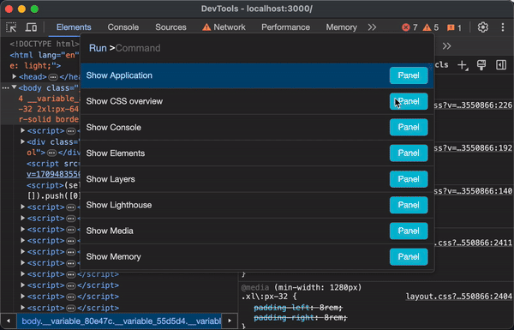The width and height of the screenshot is (514, 330).
Task: Show more styles pane tabs chevron
Action: [446, 46]
